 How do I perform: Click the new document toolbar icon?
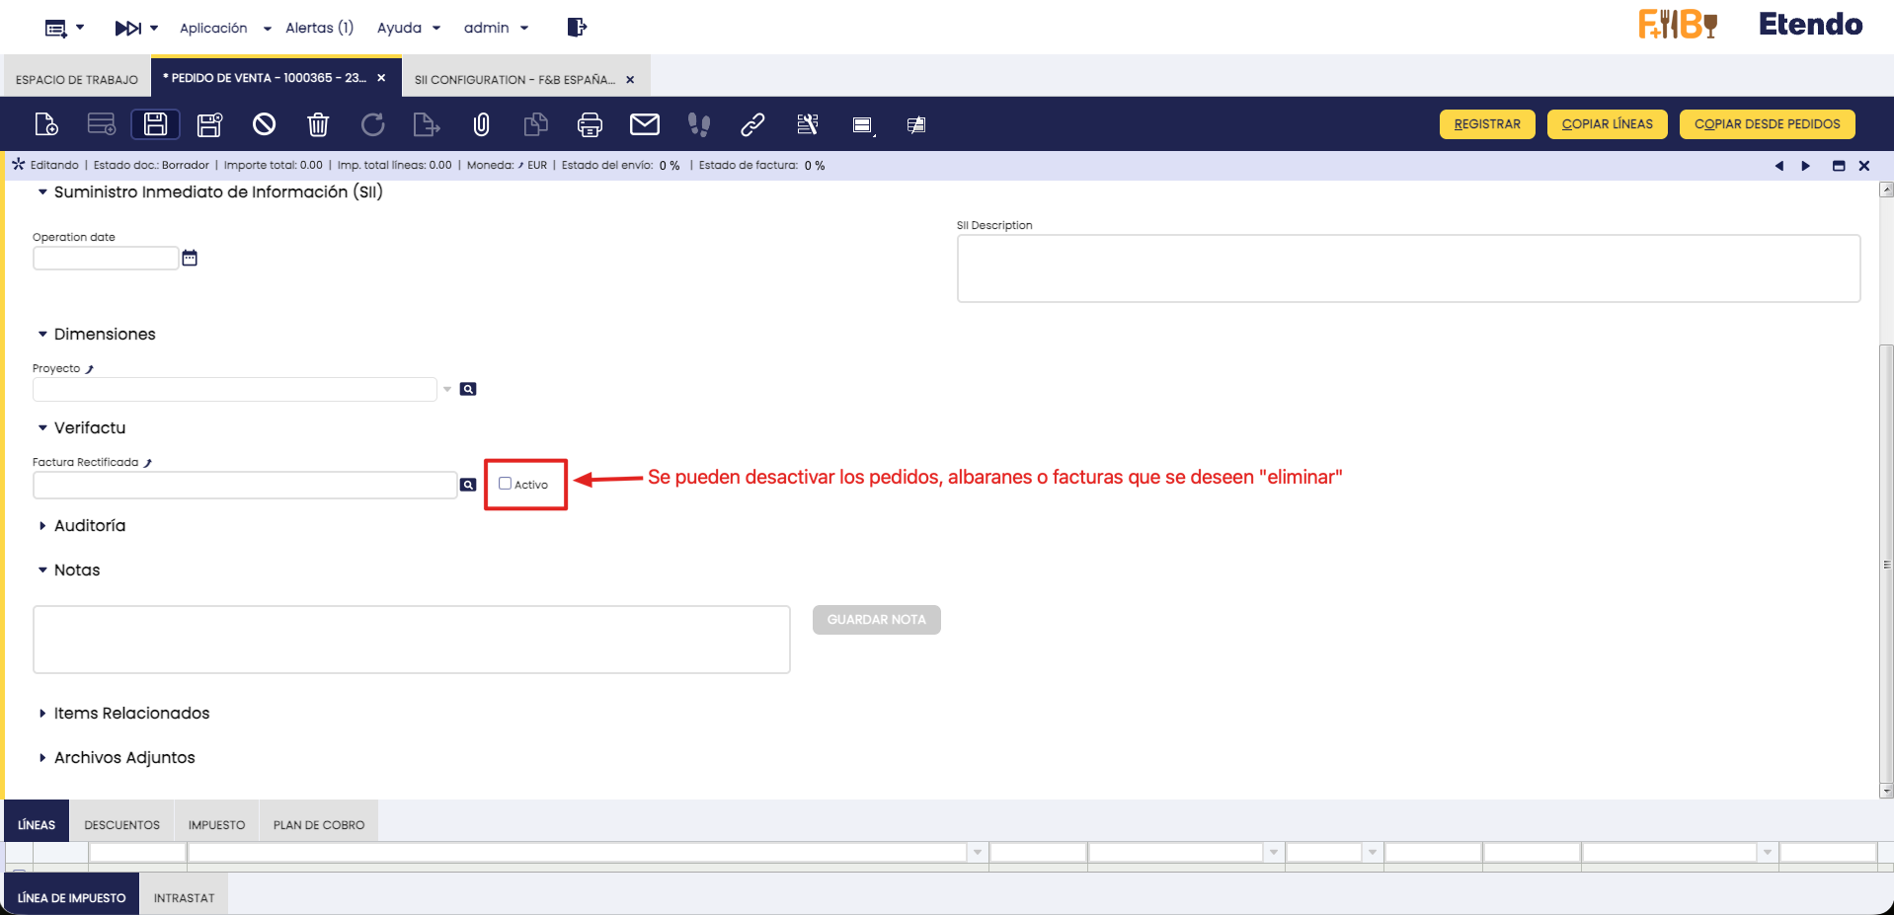point(46,124)
